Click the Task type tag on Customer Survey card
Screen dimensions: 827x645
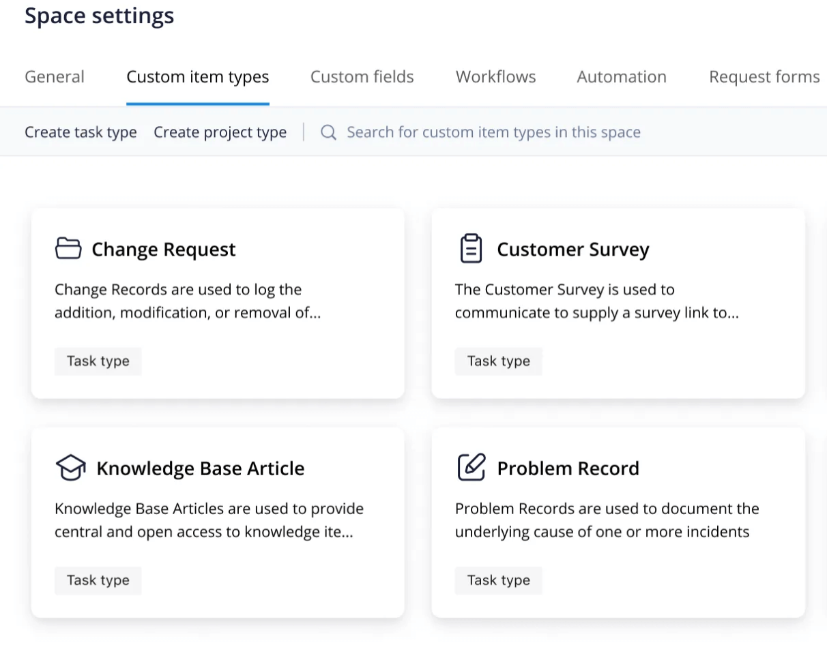499,361
